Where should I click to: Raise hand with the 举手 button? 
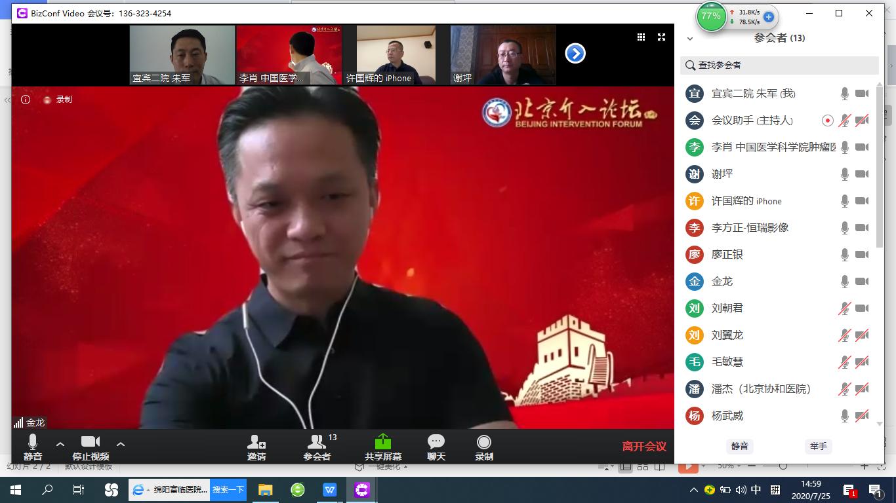point(818,446)
